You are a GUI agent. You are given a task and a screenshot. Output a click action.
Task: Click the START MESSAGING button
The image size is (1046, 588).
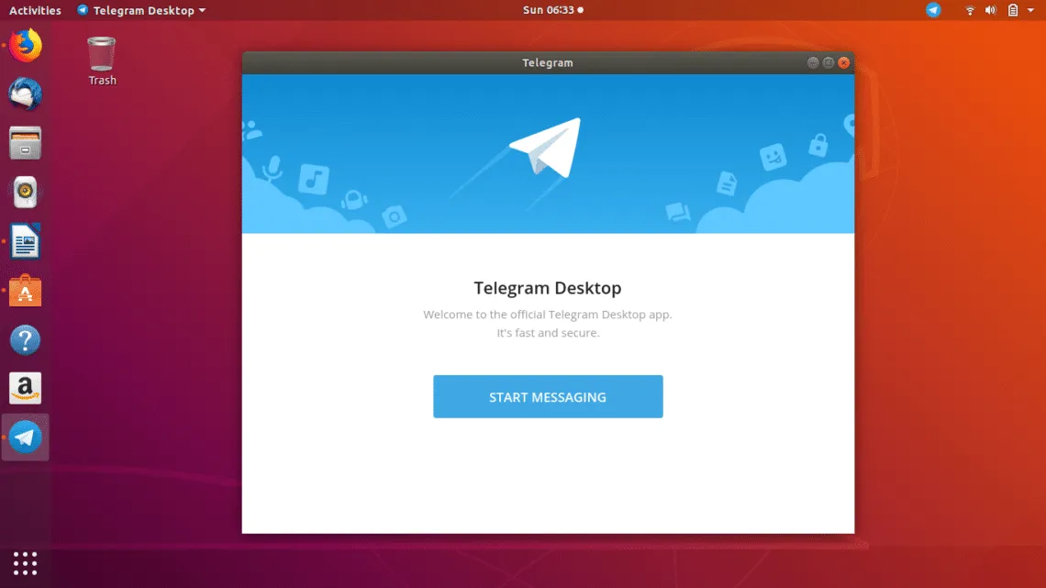(548, 396)
